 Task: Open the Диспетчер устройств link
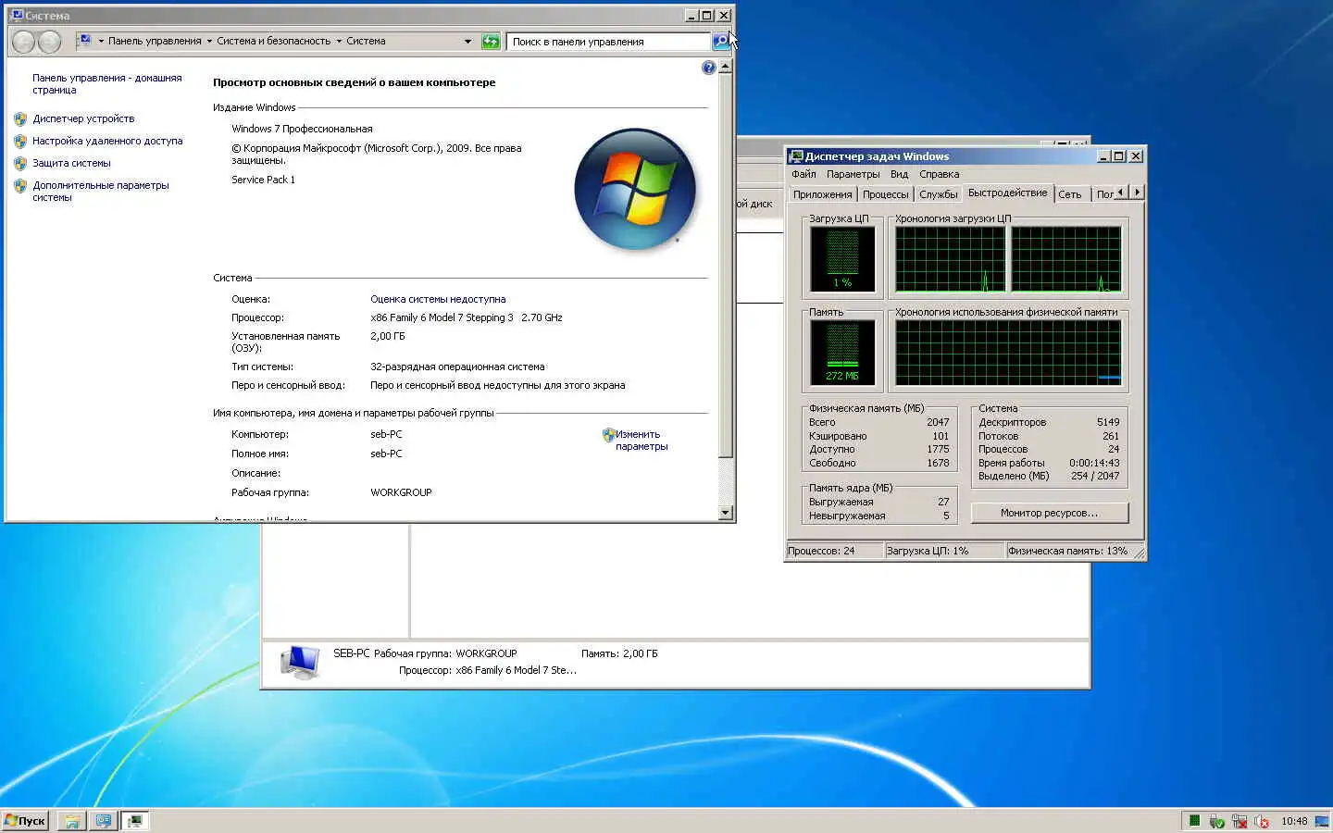point(83,118)
